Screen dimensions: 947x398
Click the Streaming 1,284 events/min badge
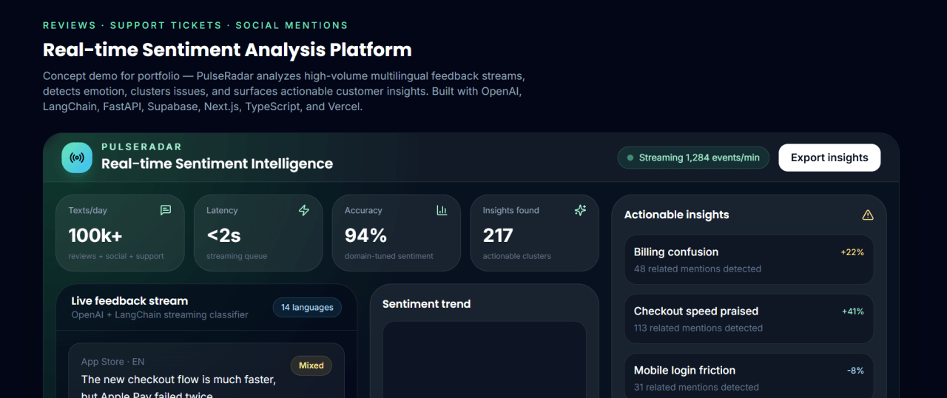693,158
